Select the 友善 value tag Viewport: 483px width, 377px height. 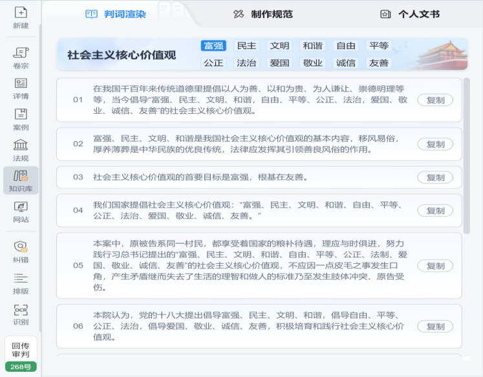coord(378,63)
